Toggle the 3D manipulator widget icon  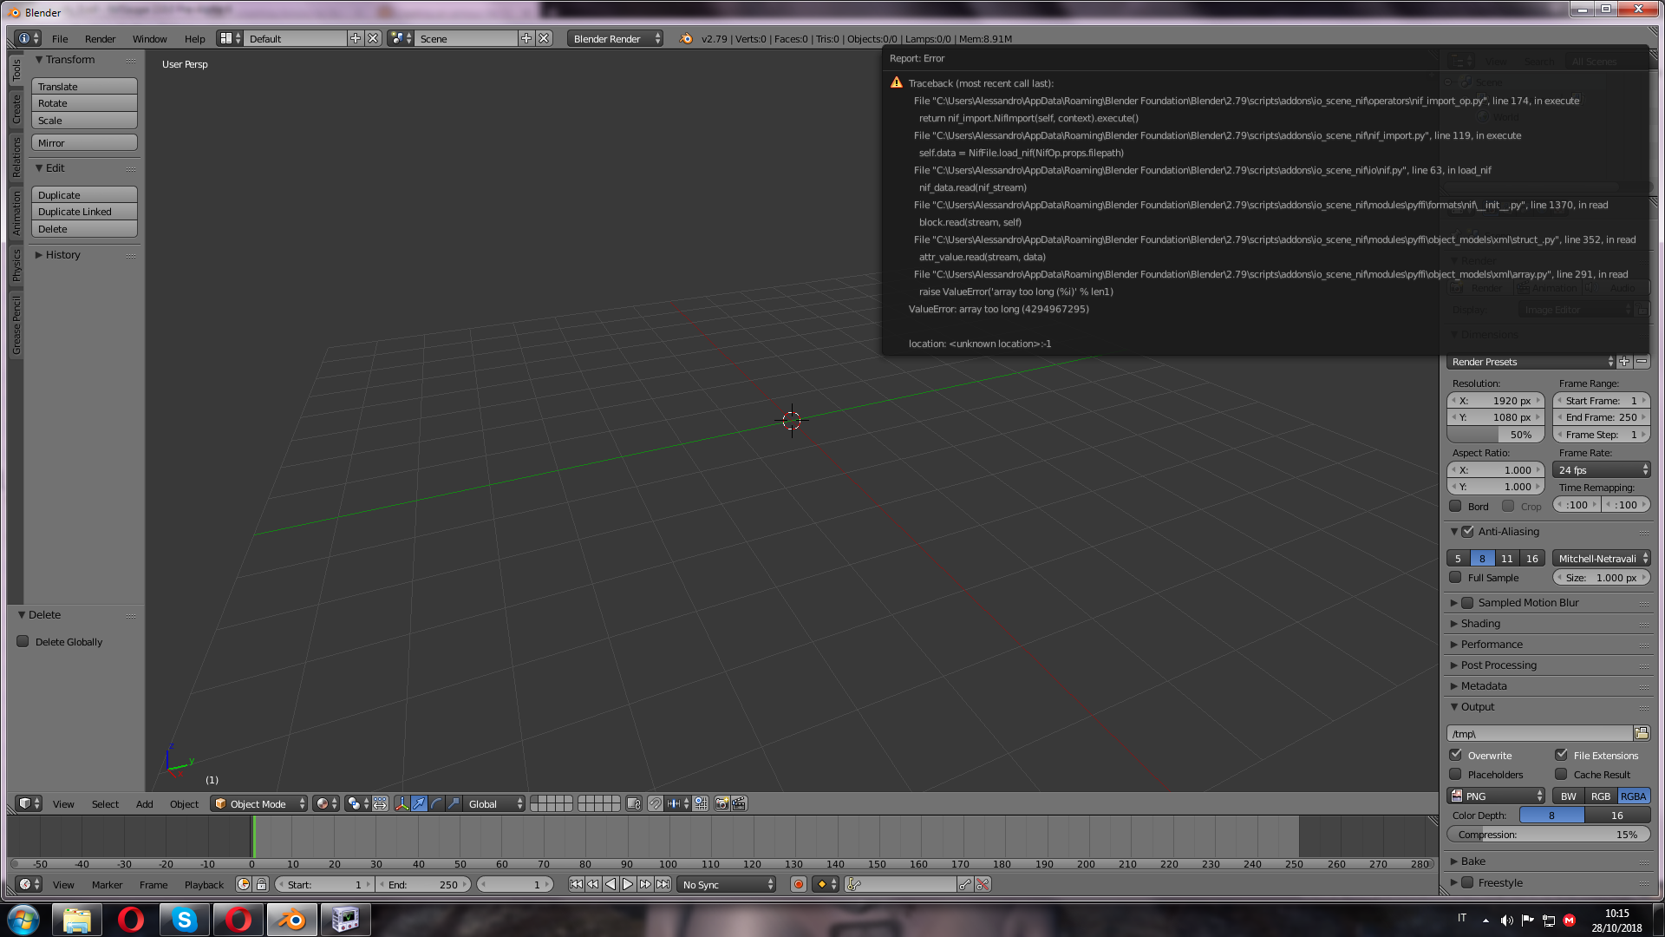402,803
